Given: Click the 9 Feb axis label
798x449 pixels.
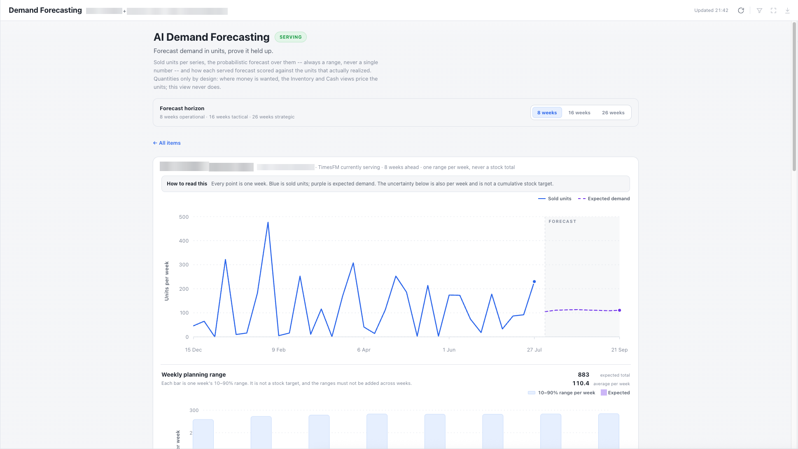Looking at the screenshot, I should point(279,350).
